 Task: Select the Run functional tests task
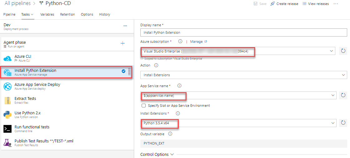[67, 129]
